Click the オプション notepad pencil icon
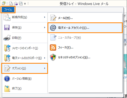 pos(7,68)
